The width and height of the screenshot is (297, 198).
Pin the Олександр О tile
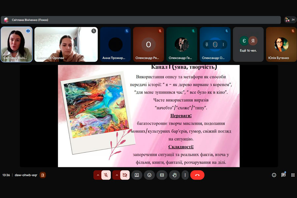point(207,45)
